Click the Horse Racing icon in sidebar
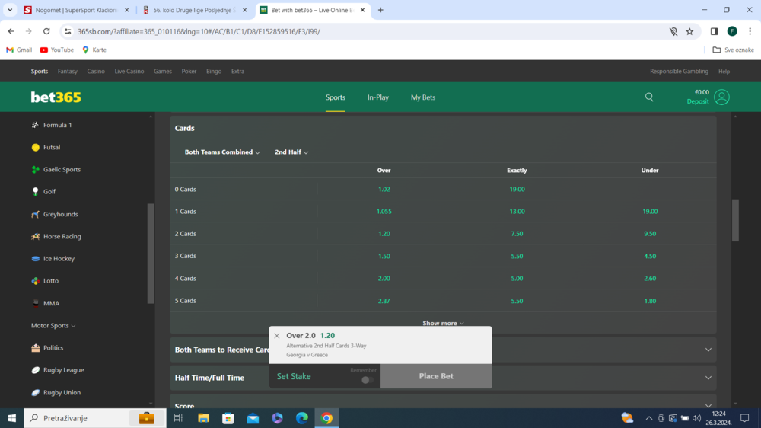Screen dimensions: 761x428 (x=36, y=237)
